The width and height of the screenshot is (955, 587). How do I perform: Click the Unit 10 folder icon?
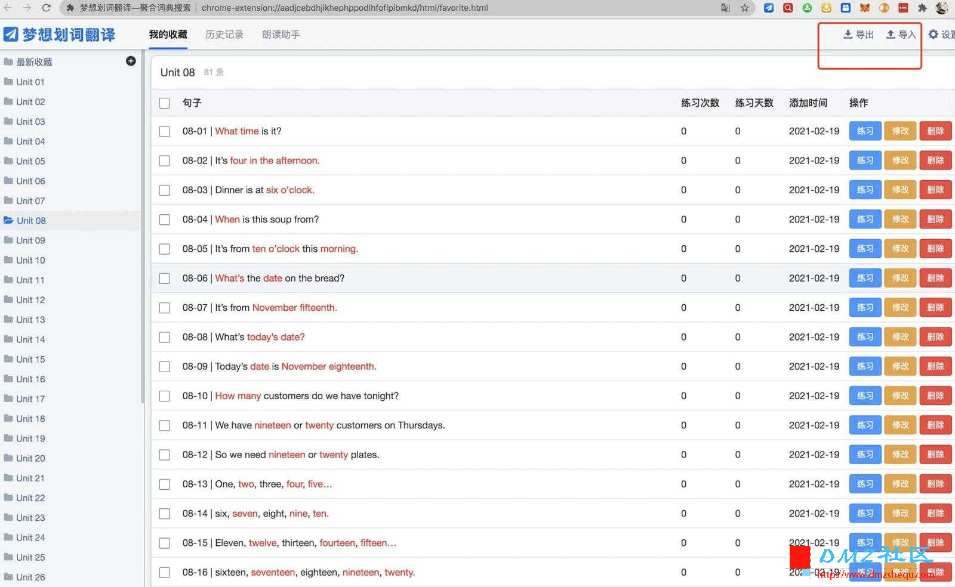(8, 259)
